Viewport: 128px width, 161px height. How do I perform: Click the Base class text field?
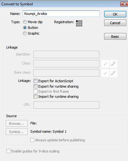66,73
